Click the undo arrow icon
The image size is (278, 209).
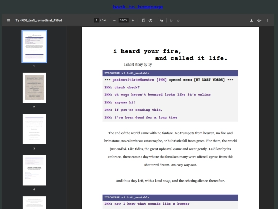tap(171, 21)
